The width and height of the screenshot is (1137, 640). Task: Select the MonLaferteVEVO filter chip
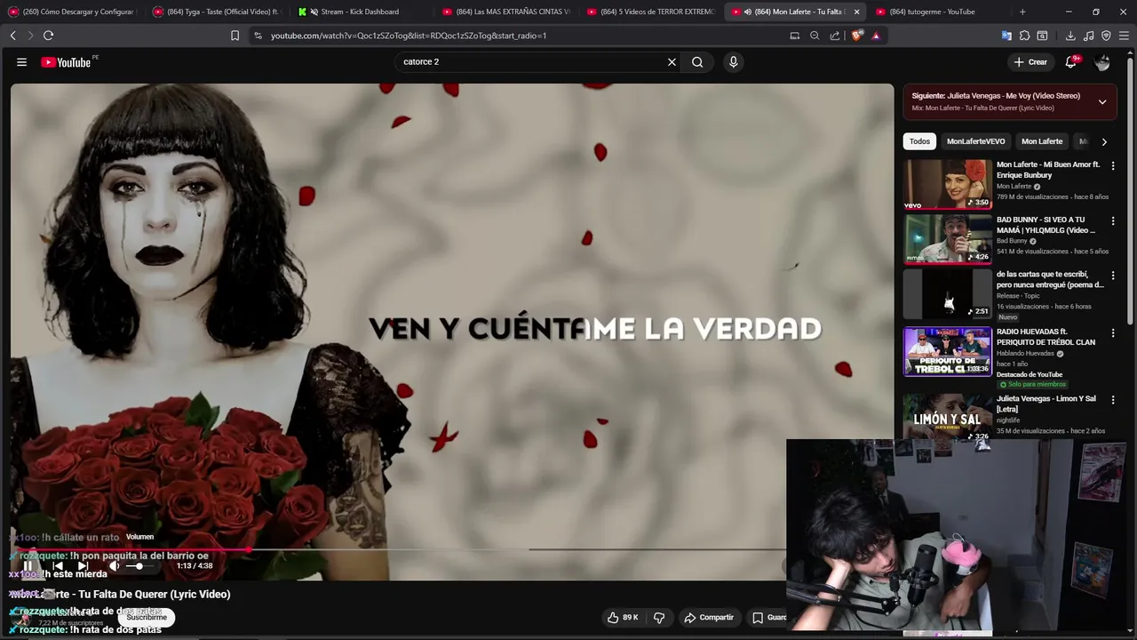[975, 141]
